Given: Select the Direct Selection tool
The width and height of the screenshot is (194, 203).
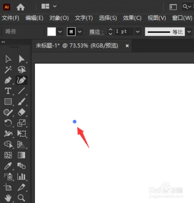Looking at the screenshot, I should tap(22, 59).
